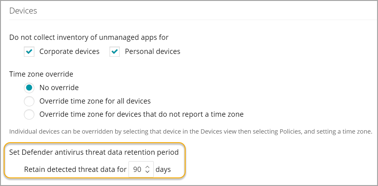Click the Personal devices label text
This screenshot has height=186, width=378.
152,51
